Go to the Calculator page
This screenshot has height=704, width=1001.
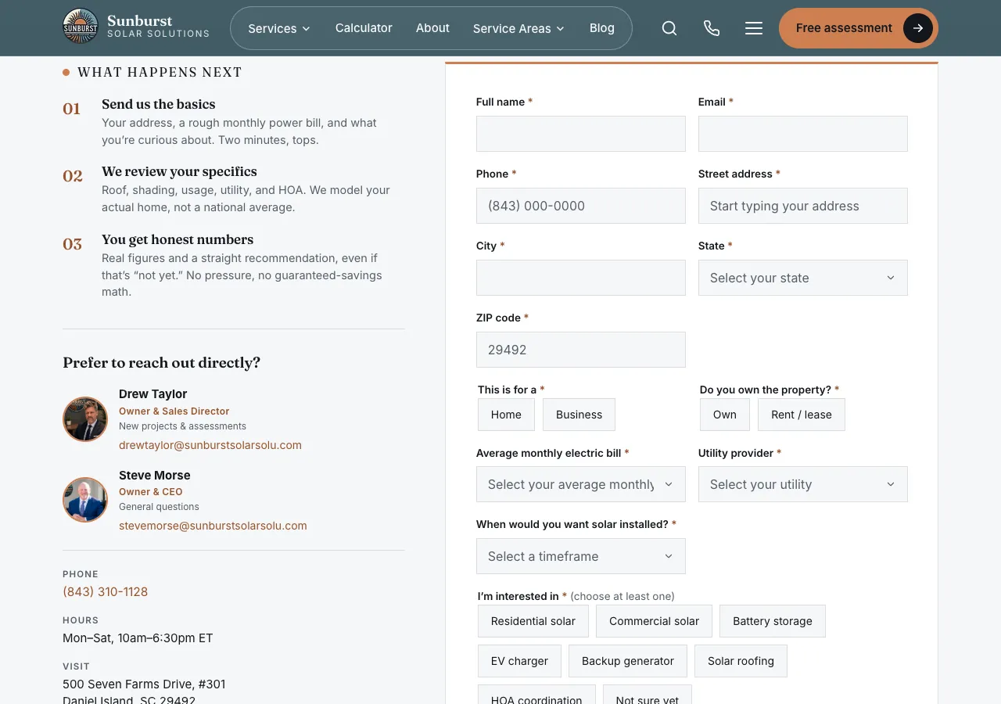tap(364, 28)
